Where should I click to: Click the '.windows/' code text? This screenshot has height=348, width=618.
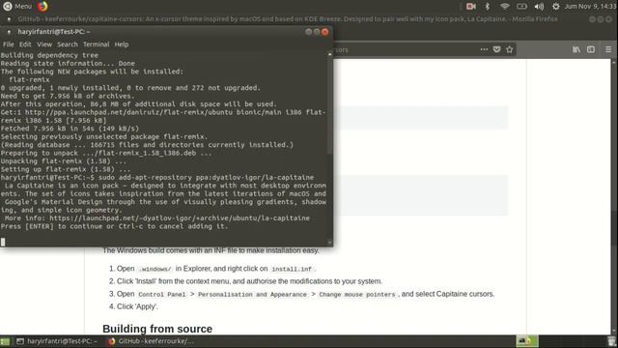154,269
